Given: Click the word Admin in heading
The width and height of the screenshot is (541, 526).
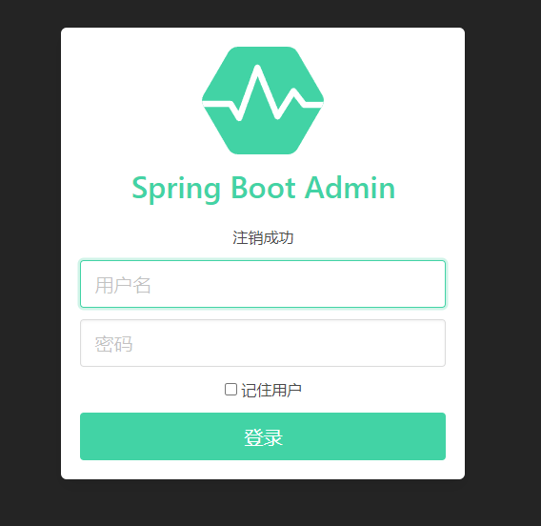Looking at the screenshot, I should (x=350, y=188).
